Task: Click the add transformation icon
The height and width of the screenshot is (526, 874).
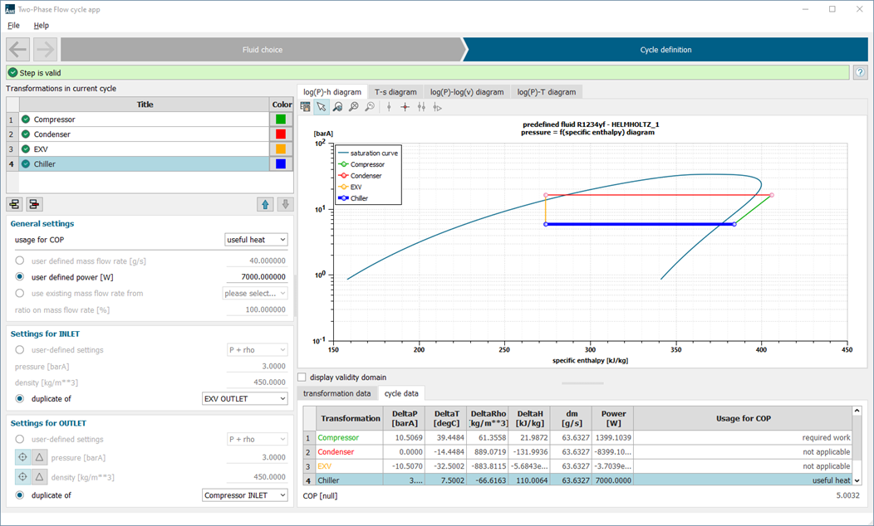Action: tap(14, 204)
